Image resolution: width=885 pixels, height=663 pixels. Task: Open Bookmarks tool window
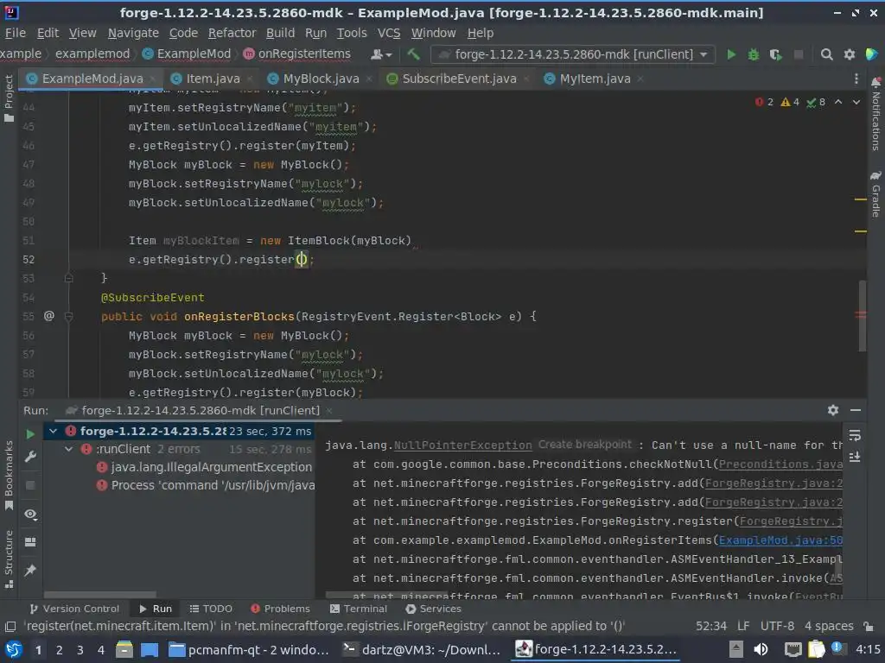(9, 475)
